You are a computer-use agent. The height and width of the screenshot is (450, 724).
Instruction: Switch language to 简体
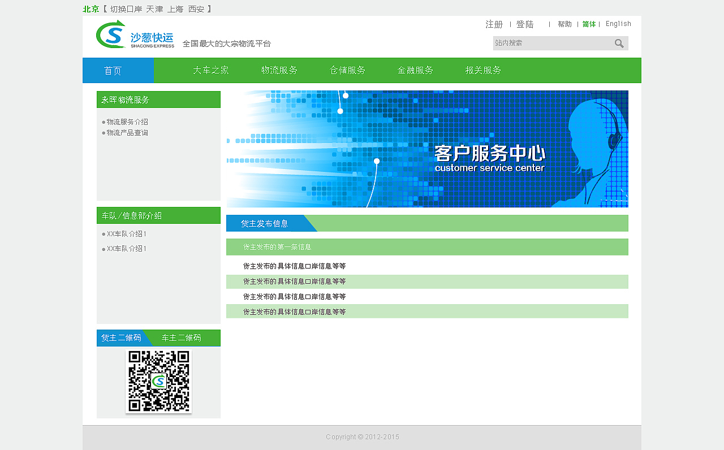[x=589, y=24]
